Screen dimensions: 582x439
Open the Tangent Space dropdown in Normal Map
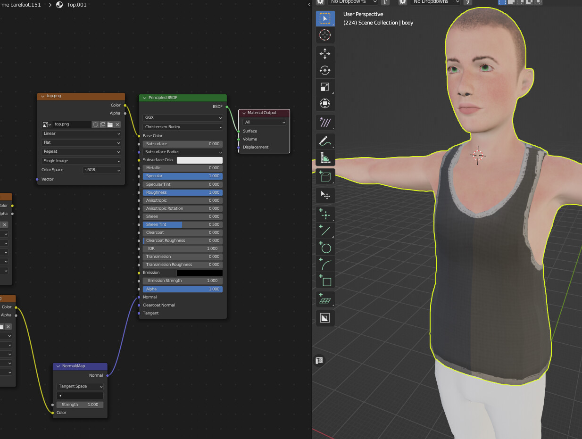tap(80, 386)
